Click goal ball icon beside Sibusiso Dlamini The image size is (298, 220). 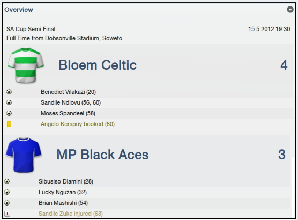click(x=7, y=181)
